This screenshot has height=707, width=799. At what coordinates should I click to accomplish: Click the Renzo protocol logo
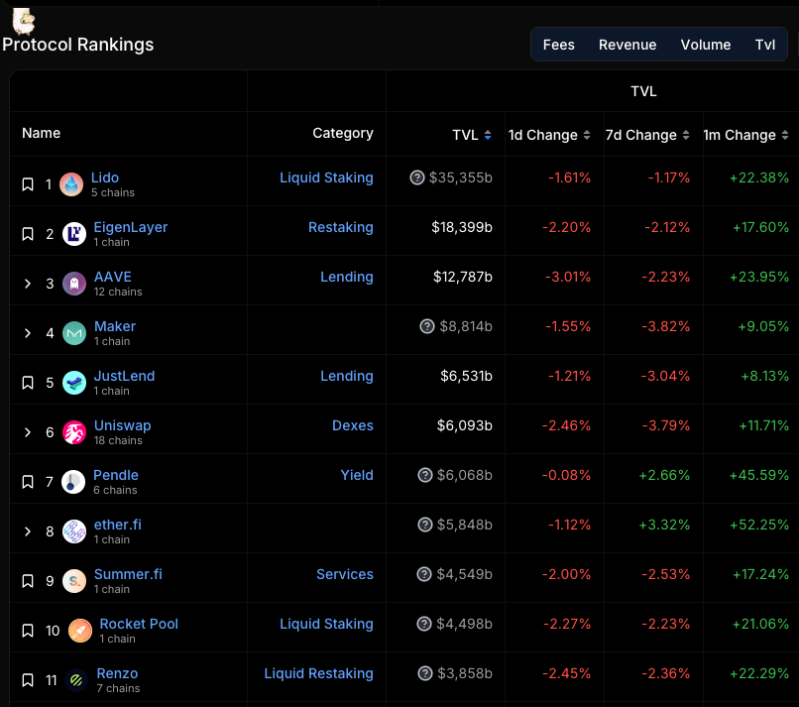point(76,680)
